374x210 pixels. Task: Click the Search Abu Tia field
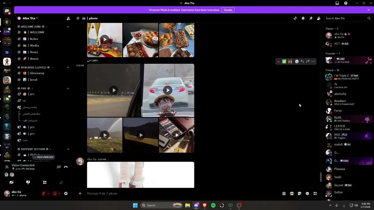pos(348,18)
